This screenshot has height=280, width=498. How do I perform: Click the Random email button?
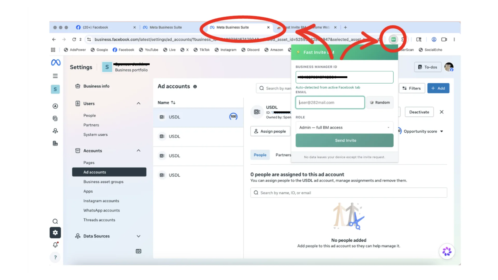point(380,102)
